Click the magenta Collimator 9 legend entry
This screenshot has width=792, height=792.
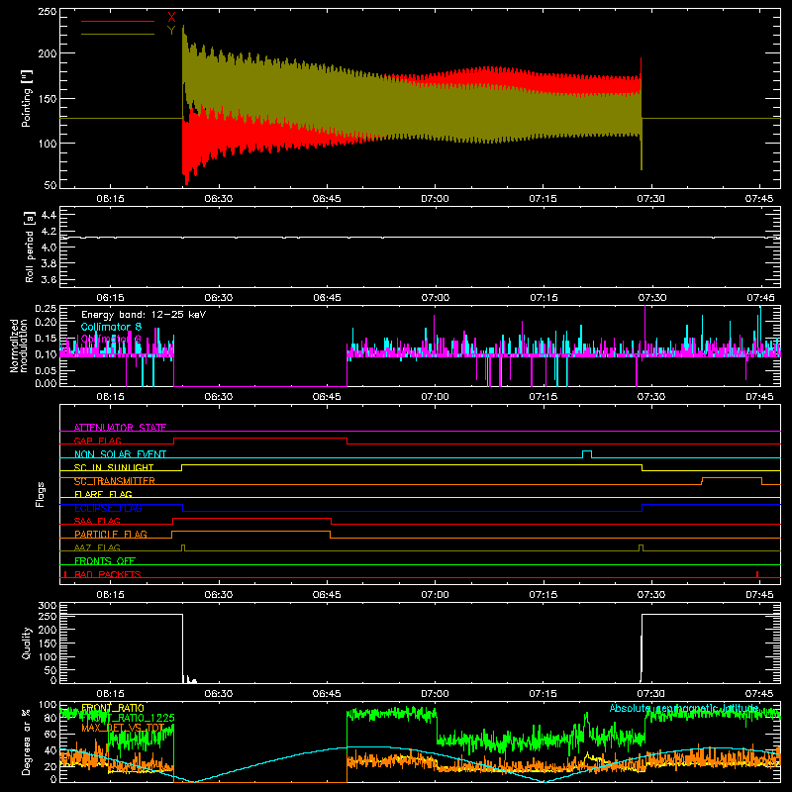[111, 339]
